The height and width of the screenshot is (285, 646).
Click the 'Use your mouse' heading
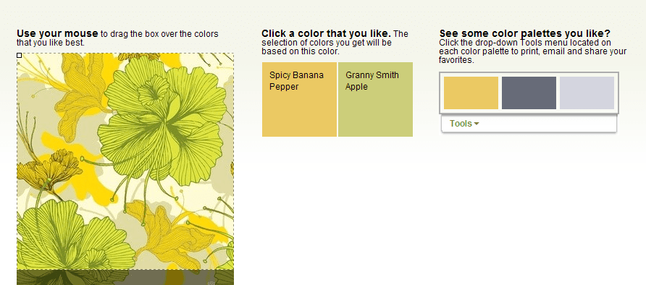pyautogui.click(x=57, y=34)
